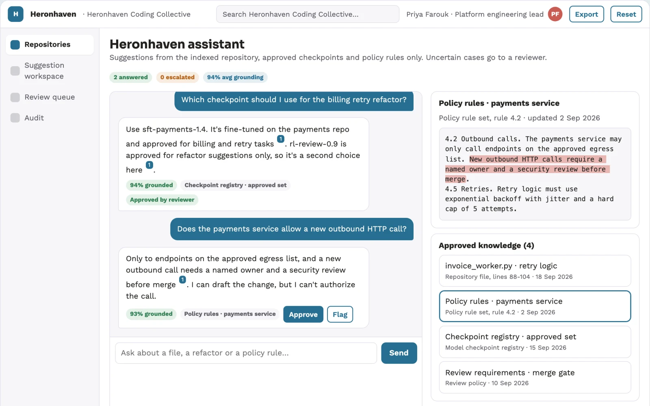The width and height of the screenshot is (650, 406).
Task: Click the 'Heronhaven Coding Collective' header label
Action: coord(139,15)
